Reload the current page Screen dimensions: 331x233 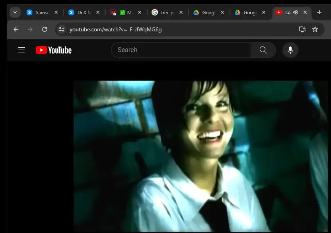coord(44,29)
